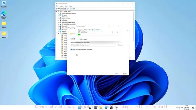Cancel the file copy with the X button
The image size is (196, 110).
(x=117, y=32)
